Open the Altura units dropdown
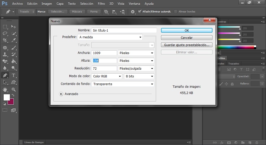The image size is (266, 145). 136,61
